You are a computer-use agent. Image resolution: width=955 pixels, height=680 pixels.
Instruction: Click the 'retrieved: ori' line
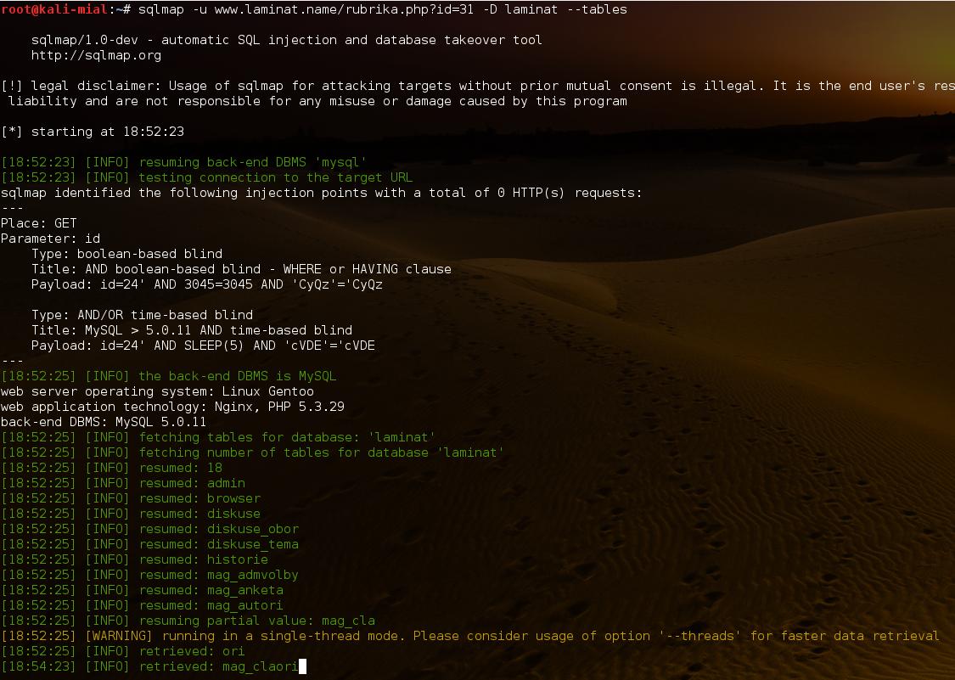click(x=123, y=651)
